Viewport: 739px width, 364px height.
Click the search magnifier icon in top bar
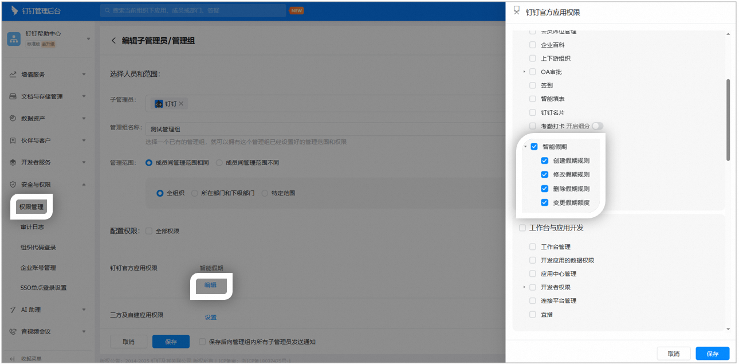107,10
